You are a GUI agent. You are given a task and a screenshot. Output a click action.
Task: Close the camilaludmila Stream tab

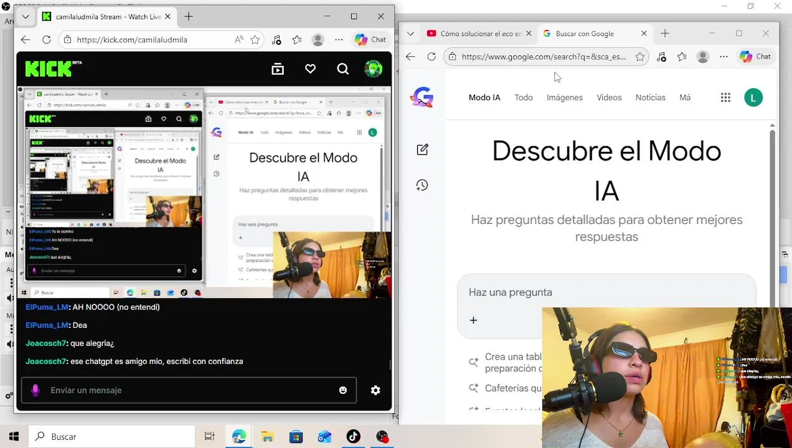[x=167, y=17]
